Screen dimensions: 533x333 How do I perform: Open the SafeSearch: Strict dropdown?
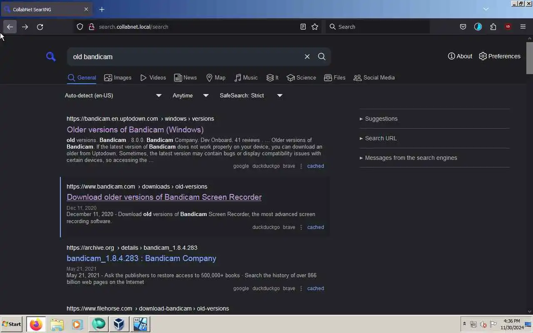(x=251, y=95)
